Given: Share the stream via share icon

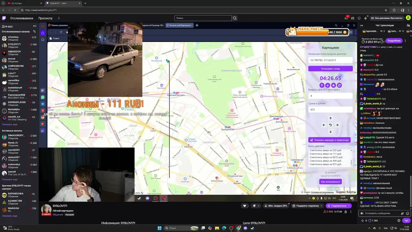Looking at the screenshot, I should [346, 212].
